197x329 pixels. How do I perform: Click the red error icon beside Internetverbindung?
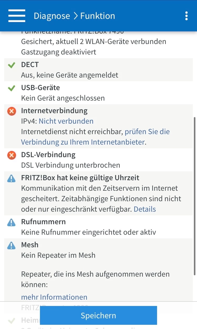[12, 111]
